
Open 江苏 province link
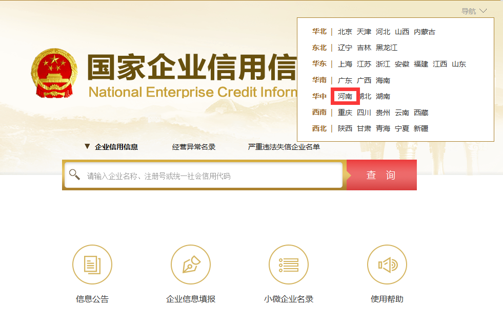pos(364,64)
